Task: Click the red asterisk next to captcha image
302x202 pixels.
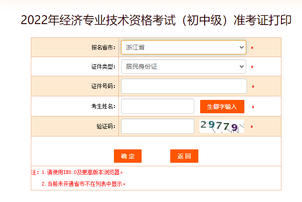Action: tap(252, 127)
